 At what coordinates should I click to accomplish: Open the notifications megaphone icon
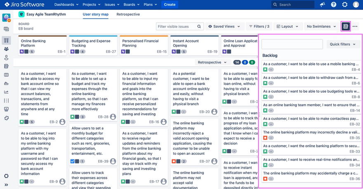[x=323, y=5]
